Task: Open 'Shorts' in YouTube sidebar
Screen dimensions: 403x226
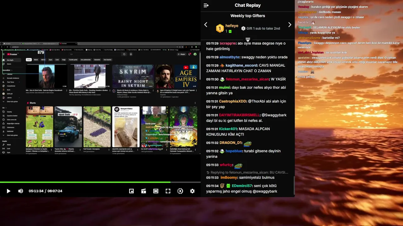Action: point(9,64)
